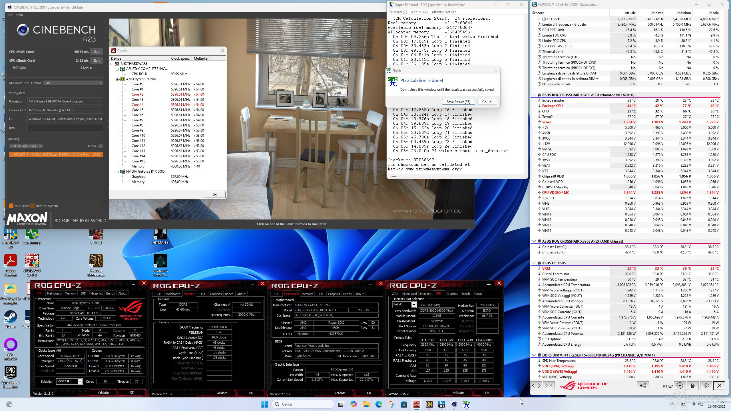Image resolution: width=731 pixels, height=411 pixels.
Task: Open the Epic Games Launcher desktop icon
Action: [11, 377]
